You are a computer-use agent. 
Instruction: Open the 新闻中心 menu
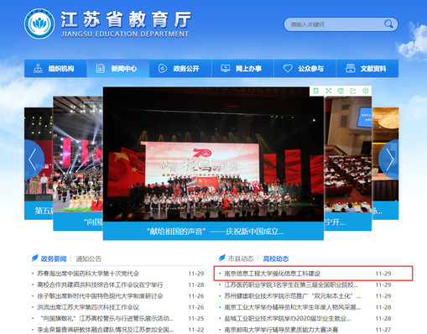point(118,68)
